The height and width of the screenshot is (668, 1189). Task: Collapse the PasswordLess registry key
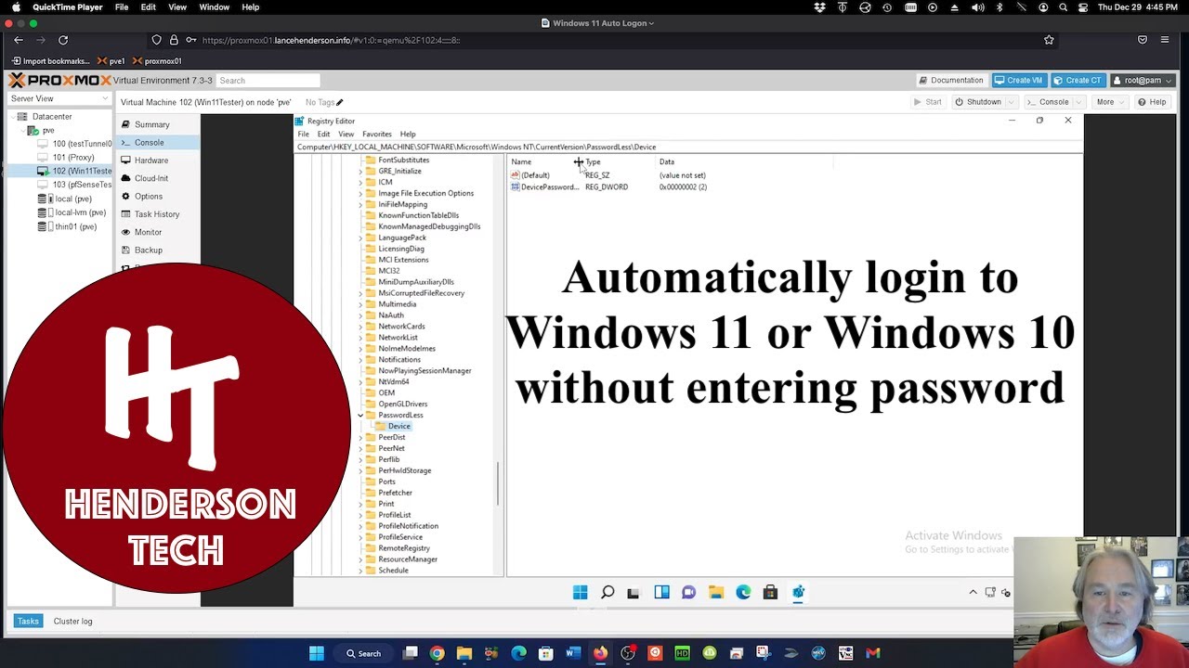pyautogui.click(x=360, y=416)
